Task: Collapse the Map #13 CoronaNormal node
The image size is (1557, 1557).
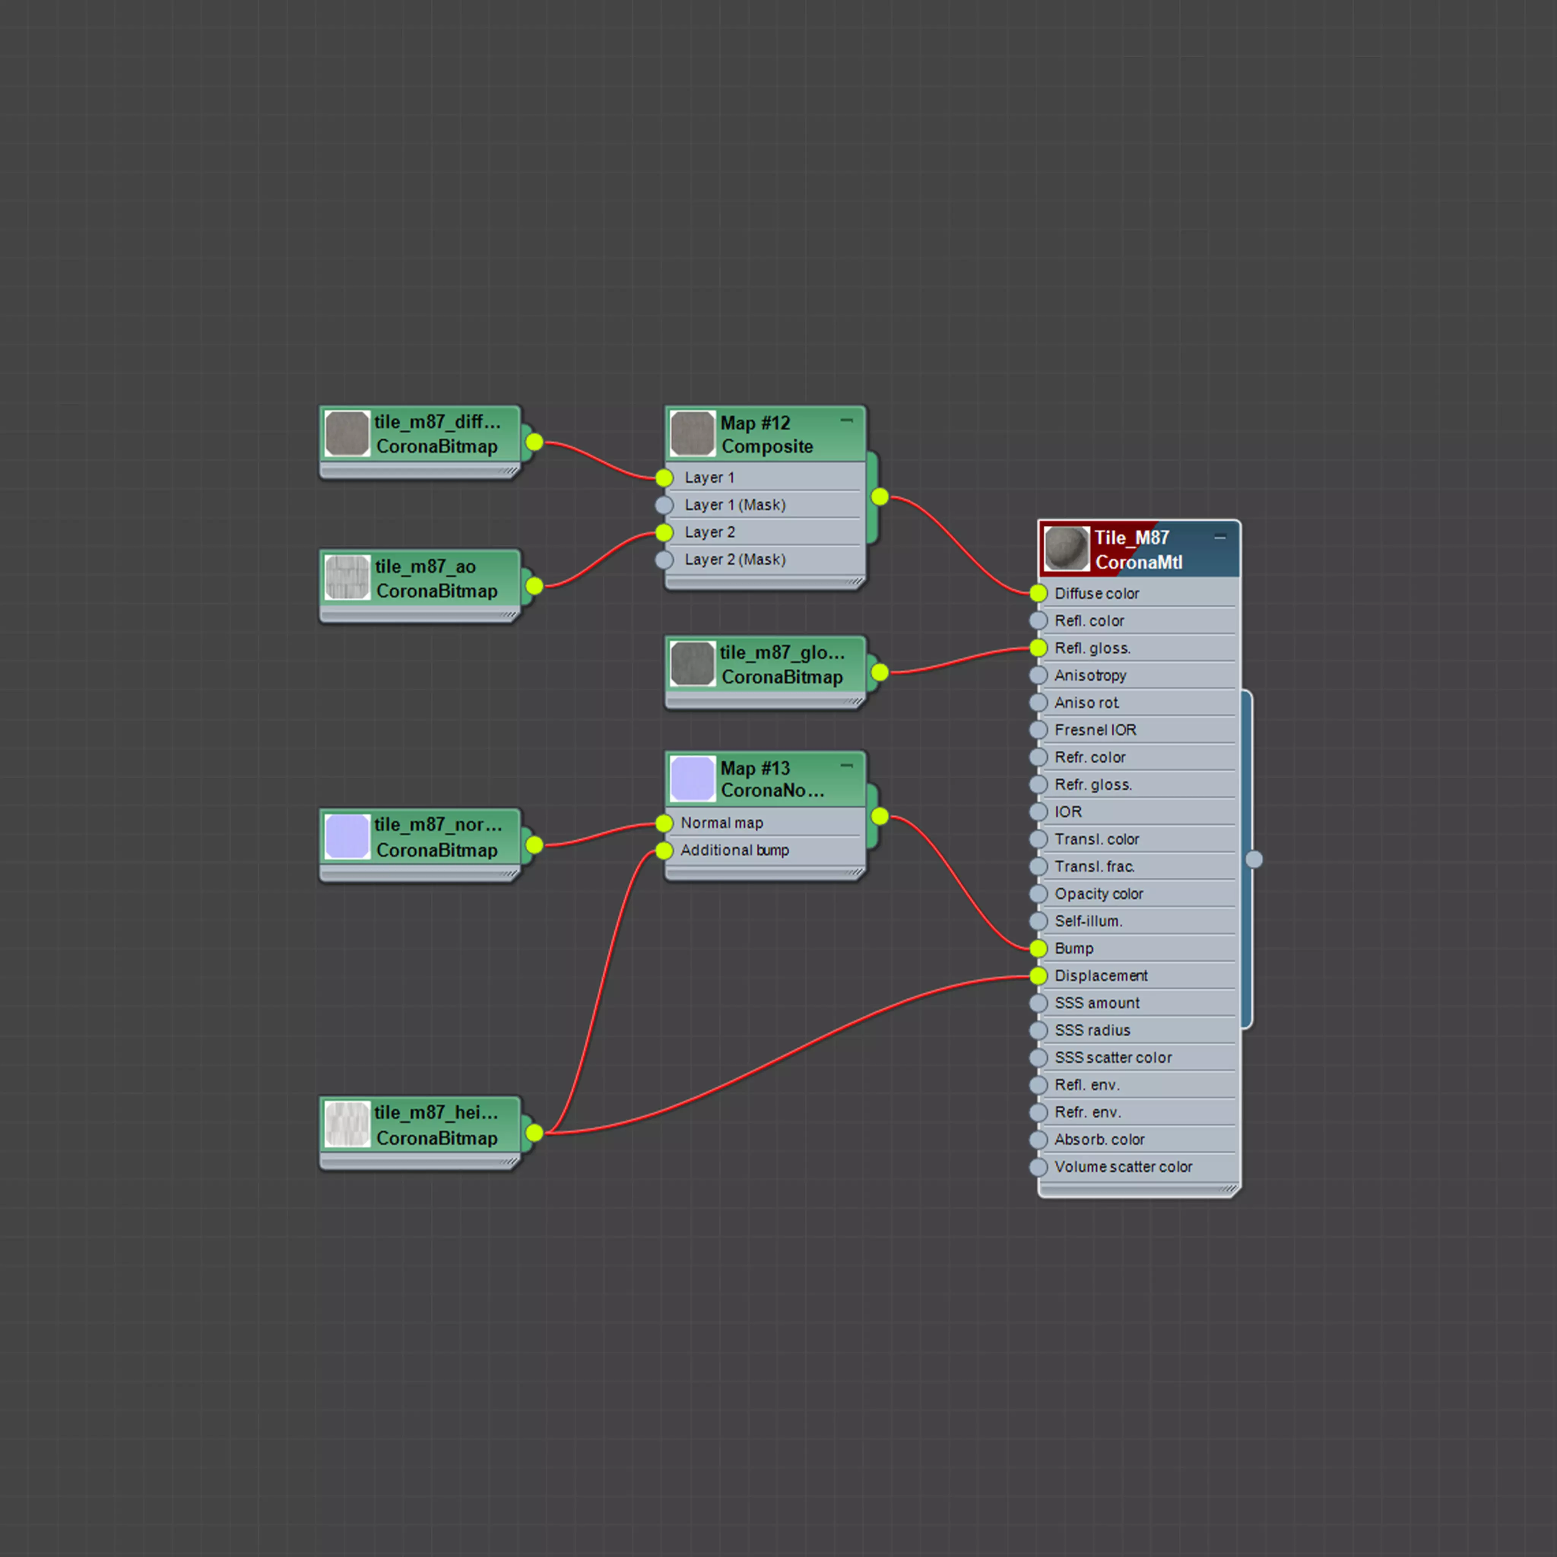Action: (x=846, y=766)
